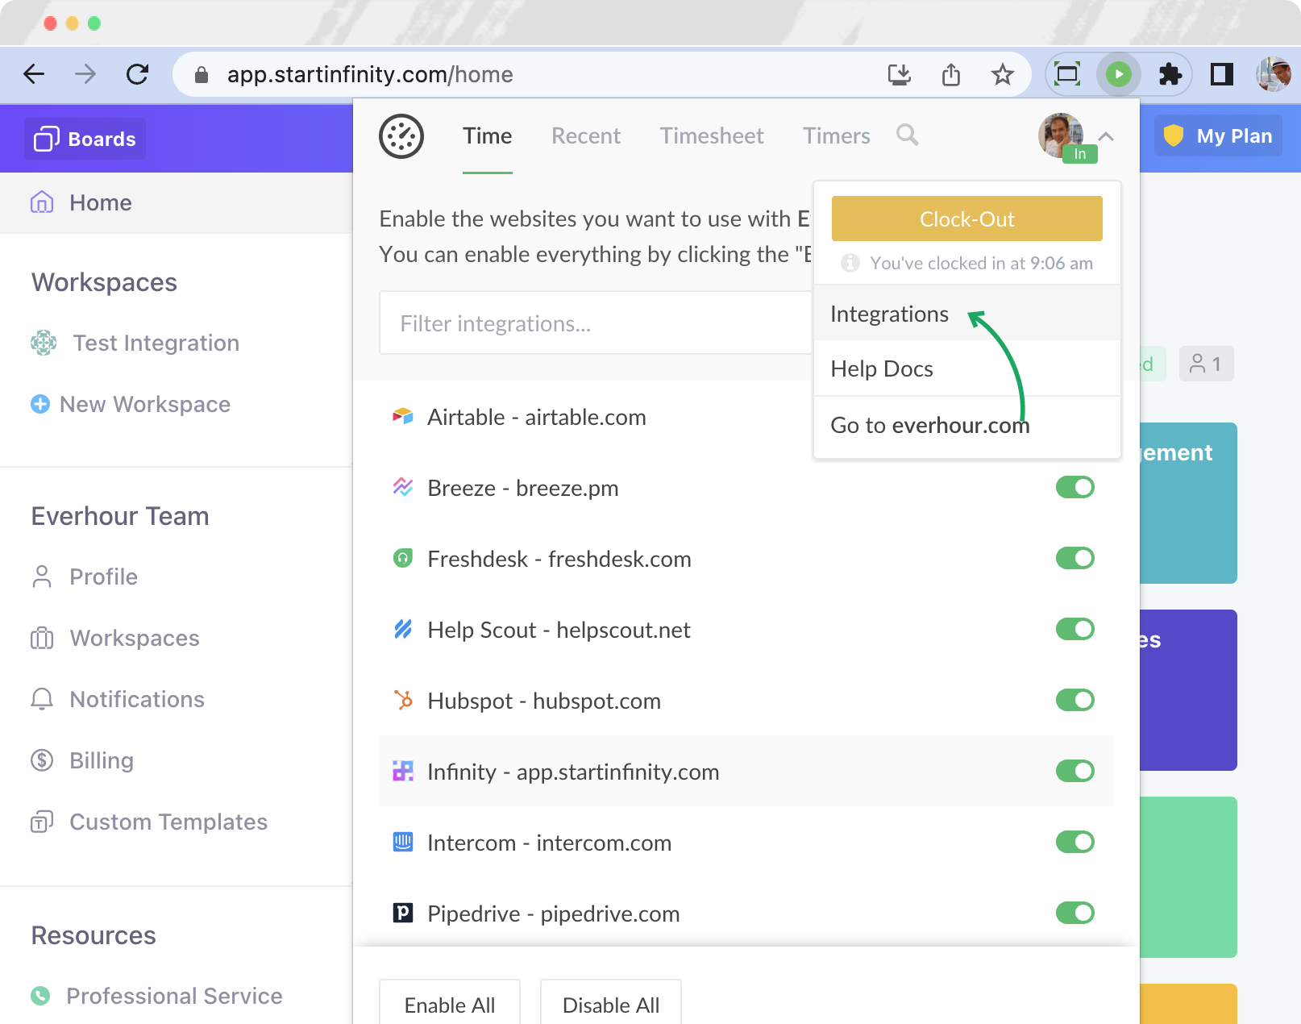Toggle off the Freshdesk integration
This screenshot has width=1301, height=1024.
pos(1075,558)
